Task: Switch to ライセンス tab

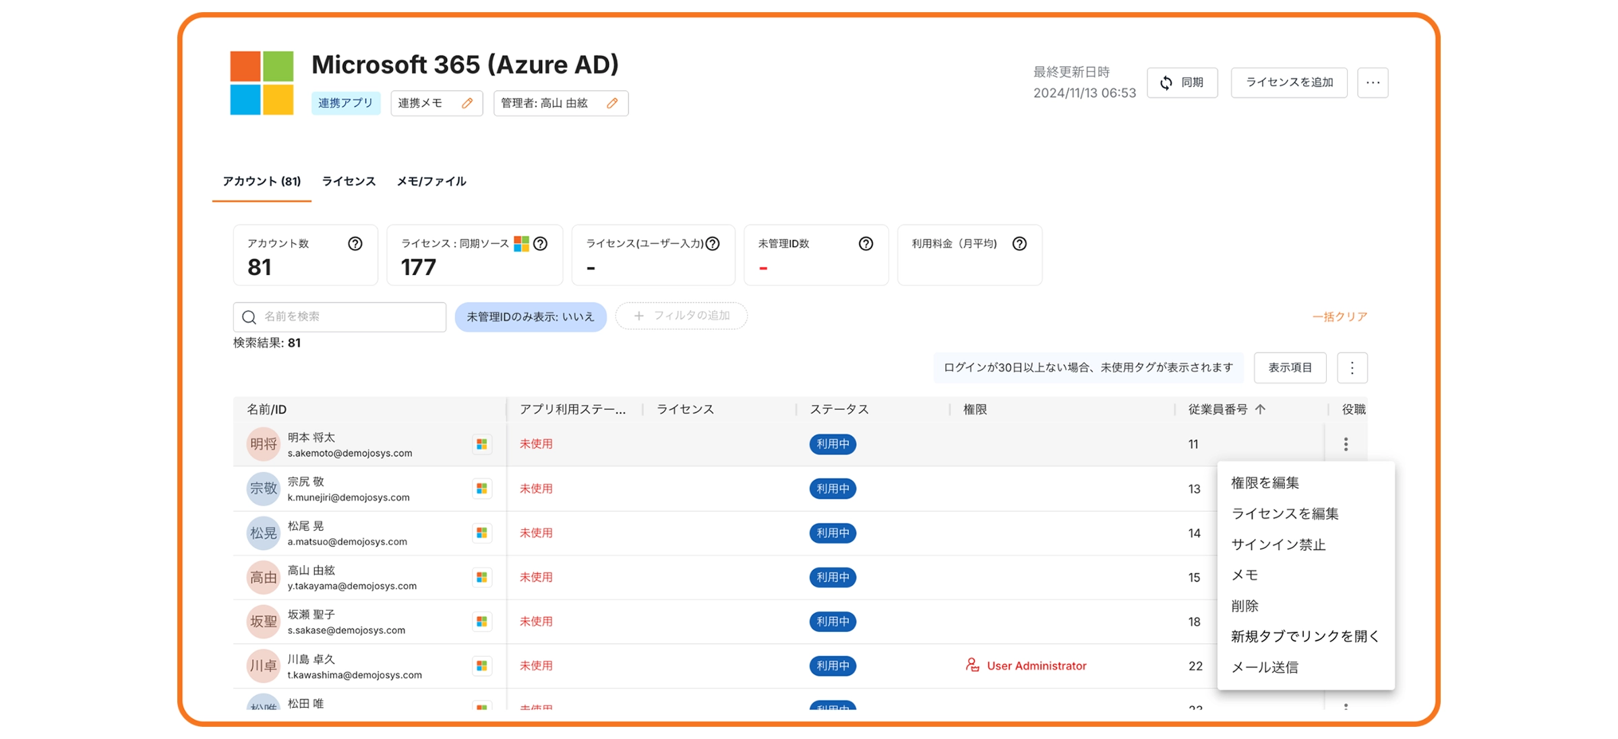Action: [349, 181]
